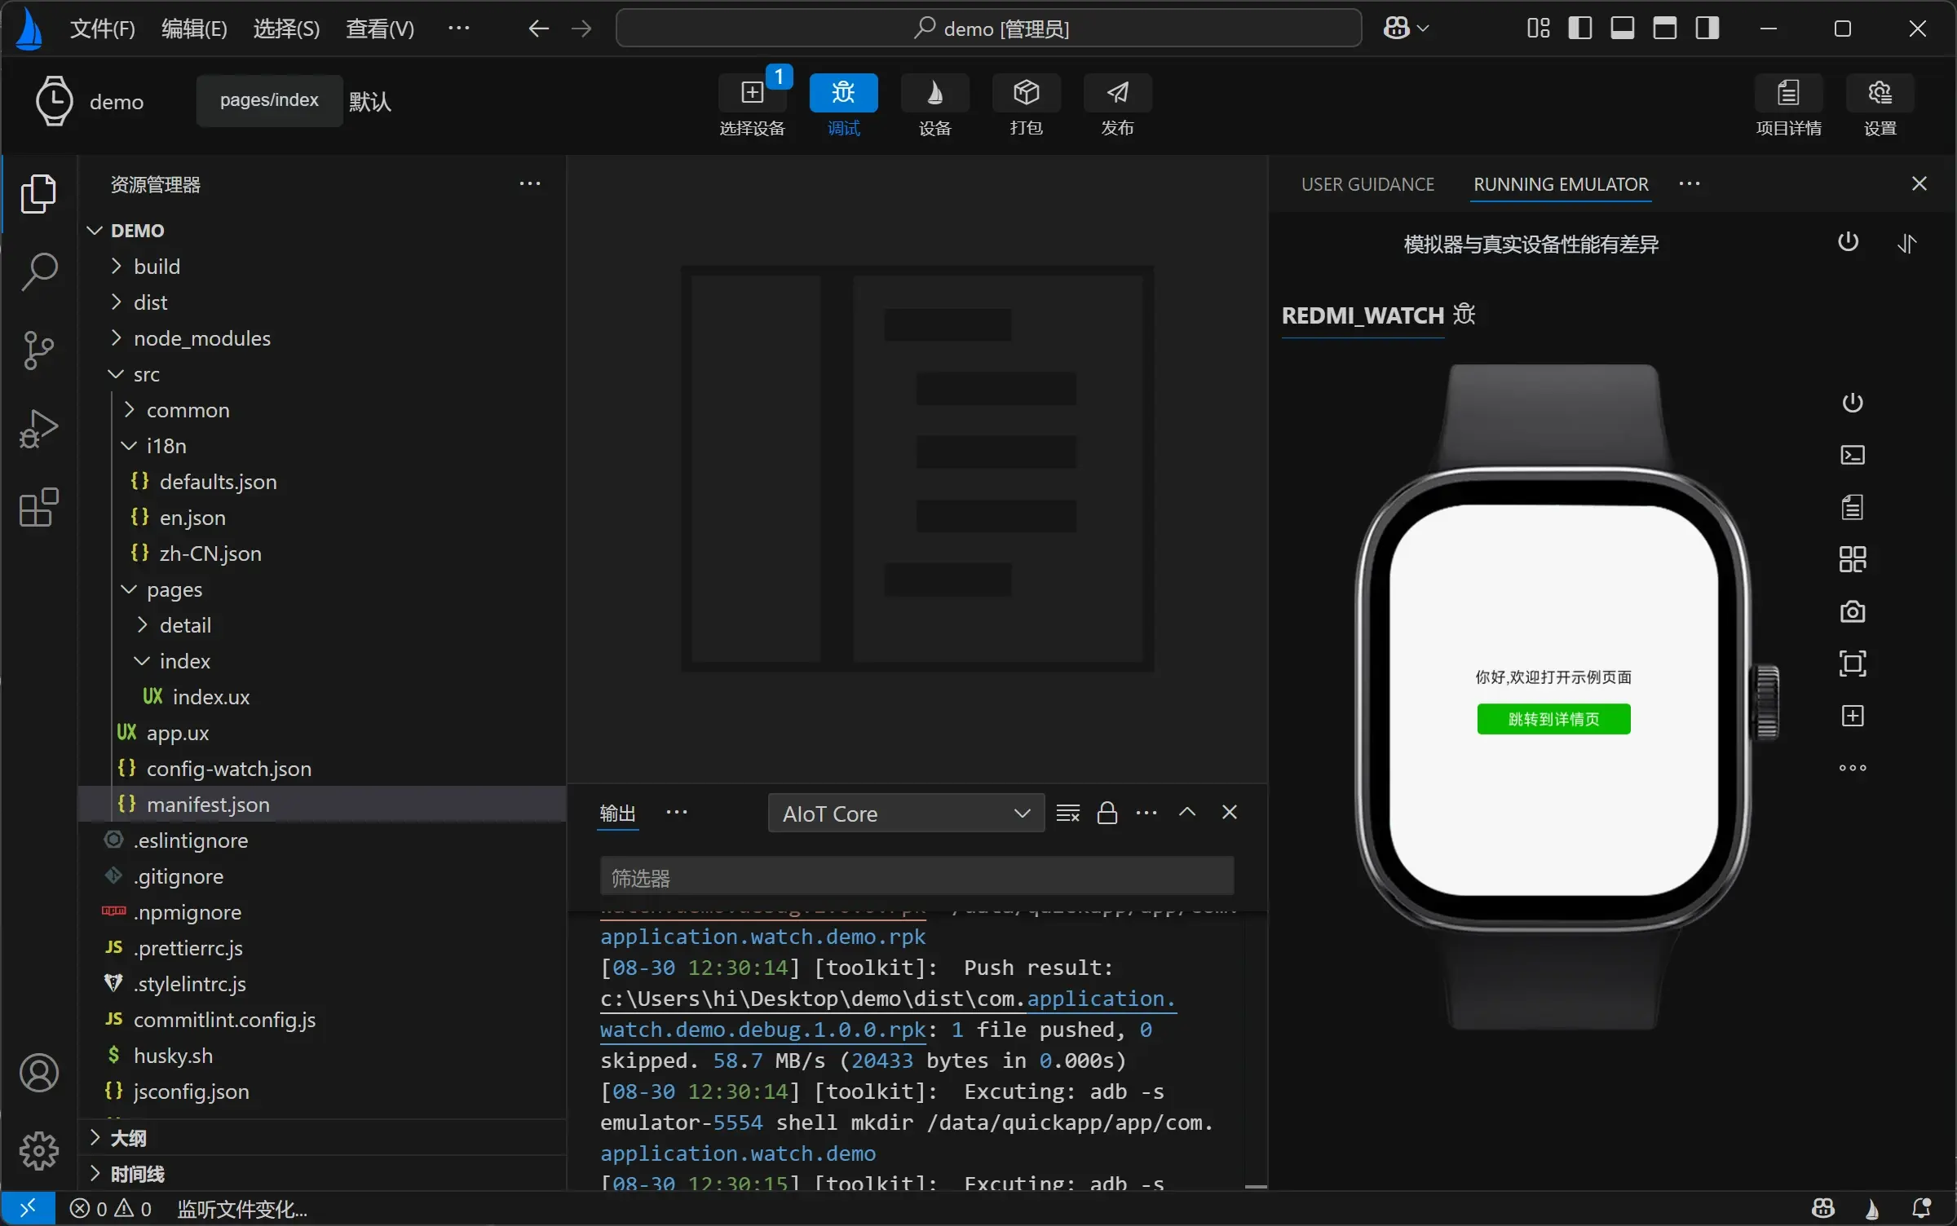
Task: Open the manifest.json file
Action: [x=322, y=805]
